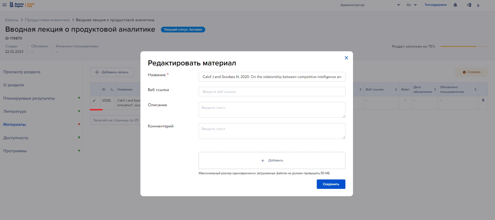This screenshot has height=220, width=495.
Task: Open the RU language dropdown
Action: tap(412, 5)
